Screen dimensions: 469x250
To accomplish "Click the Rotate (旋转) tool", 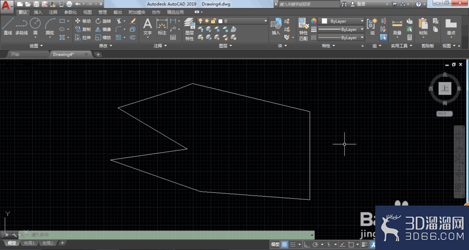I will [103, 21].
